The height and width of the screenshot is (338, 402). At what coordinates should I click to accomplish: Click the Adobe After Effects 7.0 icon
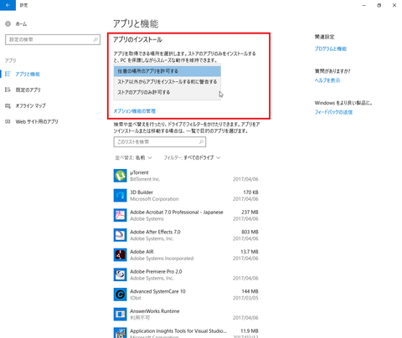coord(120,235)
